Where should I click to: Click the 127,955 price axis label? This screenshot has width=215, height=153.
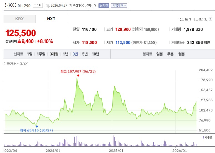point(206,100)
